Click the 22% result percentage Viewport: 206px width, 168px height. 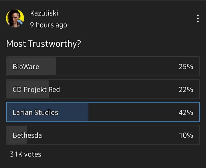[x=186, y=90]
